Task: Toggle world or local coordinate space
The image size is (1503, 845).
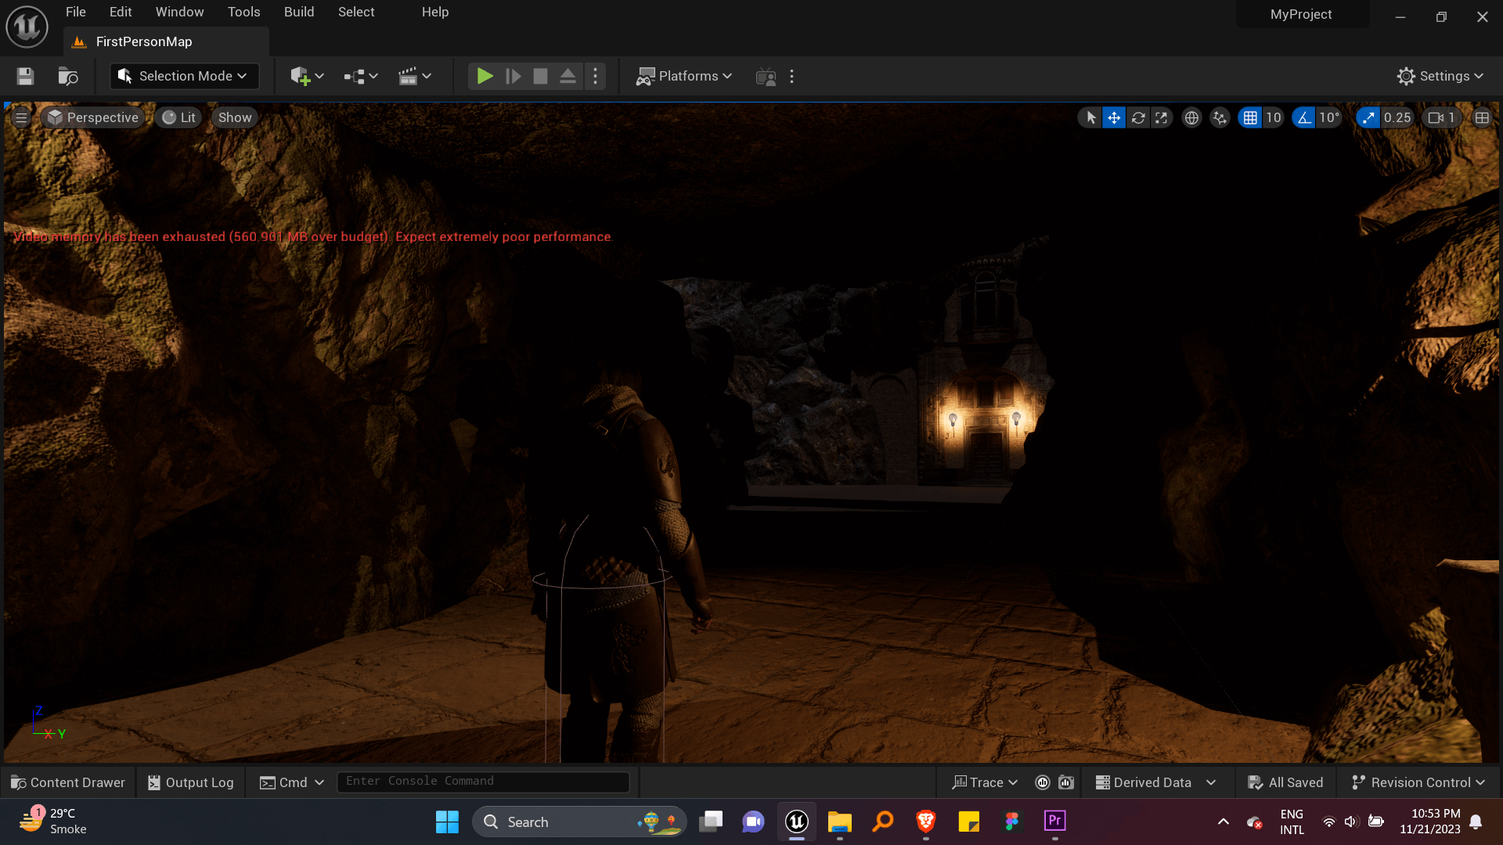Action: 1191,117
